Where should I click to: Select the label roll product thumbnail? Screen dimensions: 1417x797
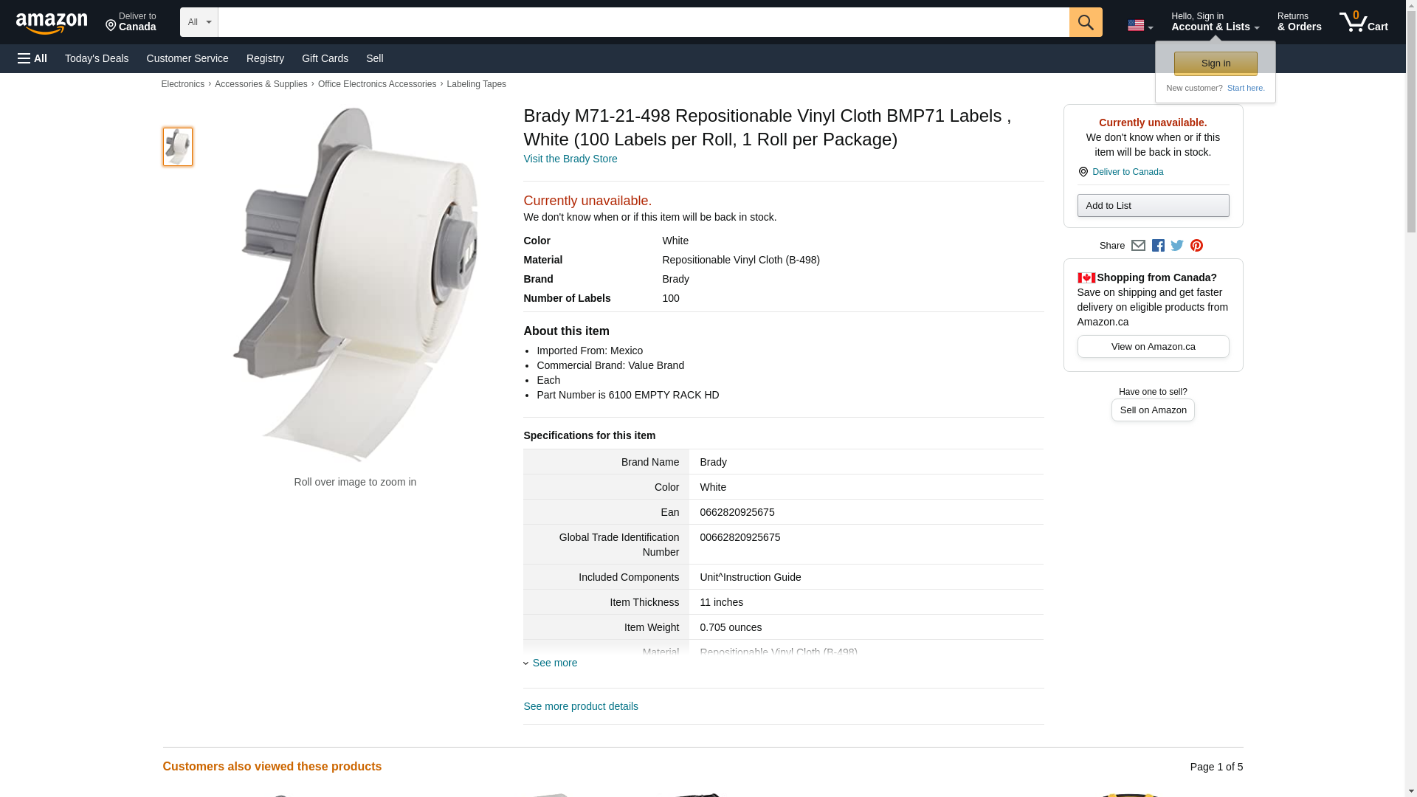click(x=178, y=146)
